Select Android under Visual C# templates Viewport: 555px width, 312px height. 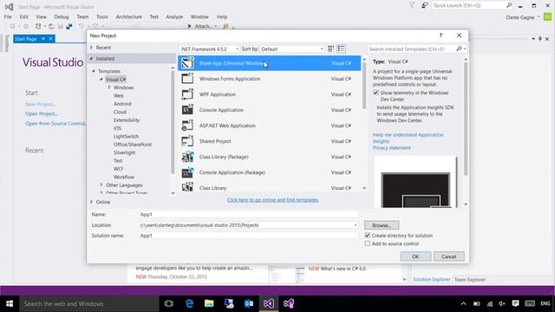click(122, 104)
